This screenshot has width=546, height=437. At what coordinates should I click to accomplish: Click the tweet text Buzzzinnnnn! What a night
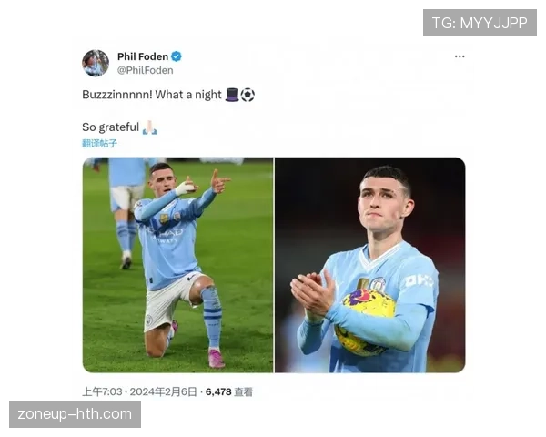152,95
